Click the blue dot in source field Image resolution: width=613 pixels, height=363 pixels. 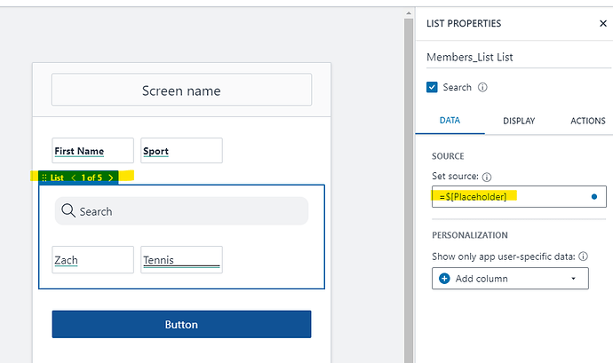[593, 196]
